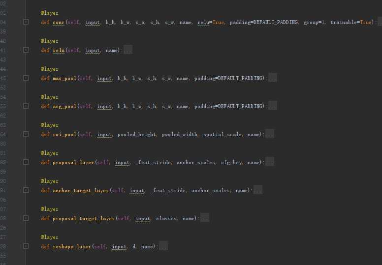Click folded ellipsis after proposal_target_layer definition
This screenshot has width=382, height=265.
click(x=205, y=218)
